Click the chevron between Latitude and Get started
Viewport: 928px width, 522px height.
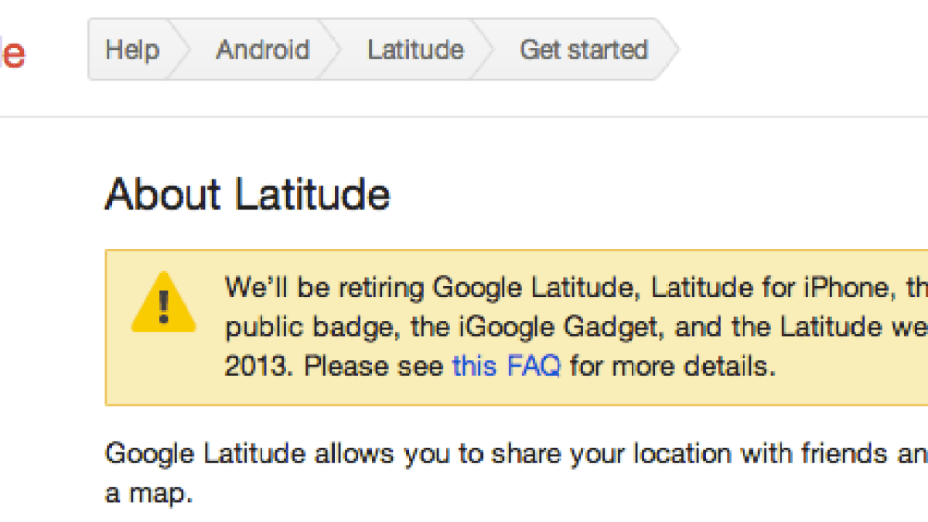[482, 49]
